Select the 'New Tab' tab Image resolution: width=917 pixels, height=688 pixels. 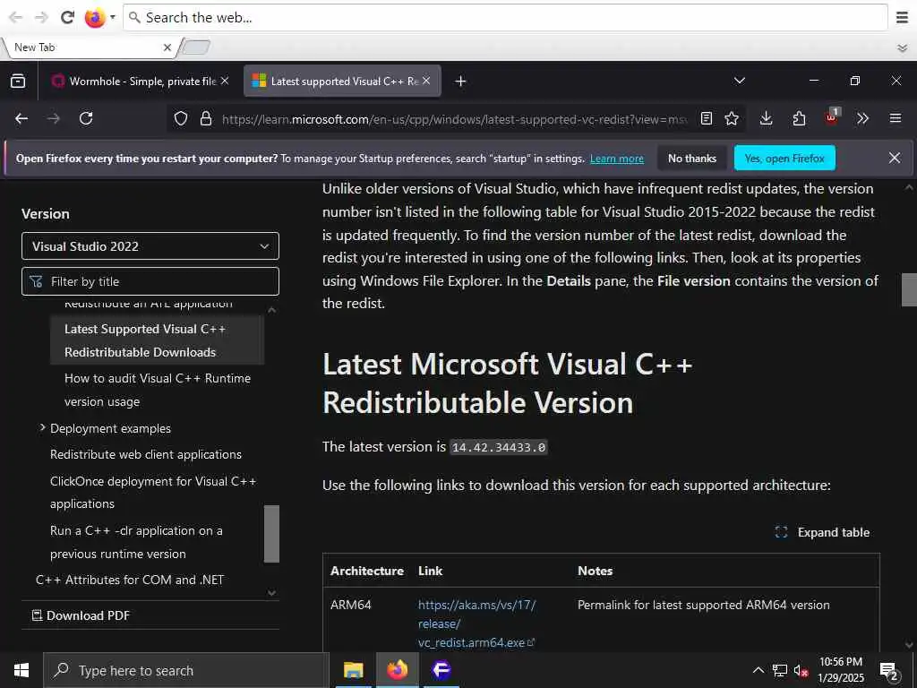coord(88,47)
